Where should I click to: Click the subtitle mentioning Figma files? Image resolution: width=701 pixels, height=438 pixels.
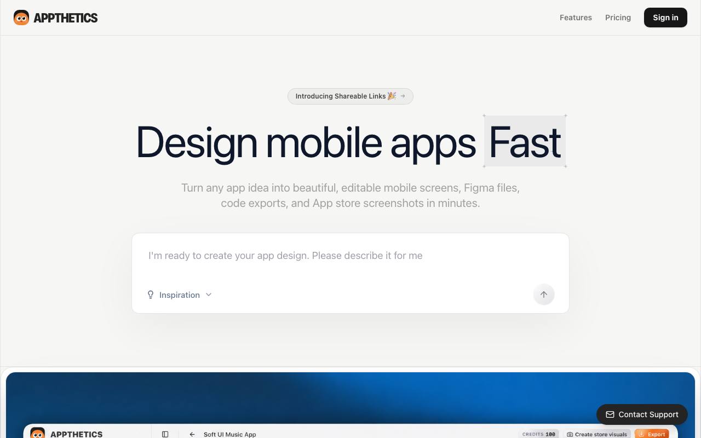pyautogui.click(x=350, y=195)
